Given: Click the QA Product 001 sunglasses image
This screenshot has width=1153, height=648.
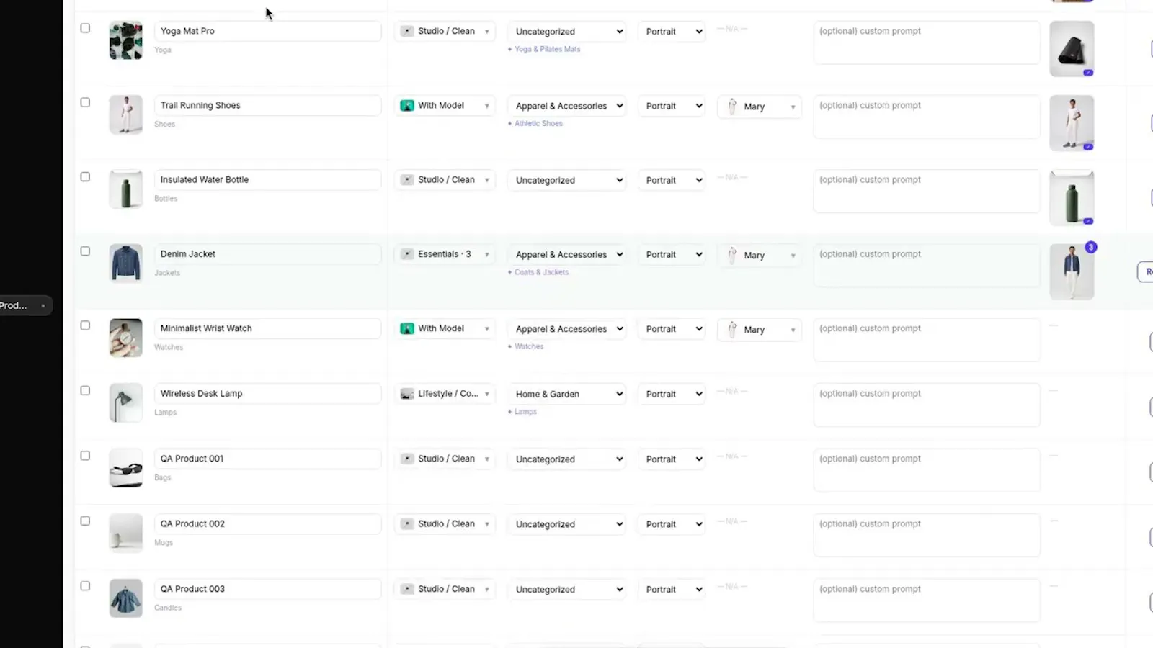Looking at the screenshot, I should 125,468.
